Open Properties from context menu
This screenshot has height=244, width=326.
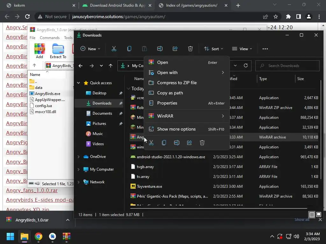[x=187, y=103]
